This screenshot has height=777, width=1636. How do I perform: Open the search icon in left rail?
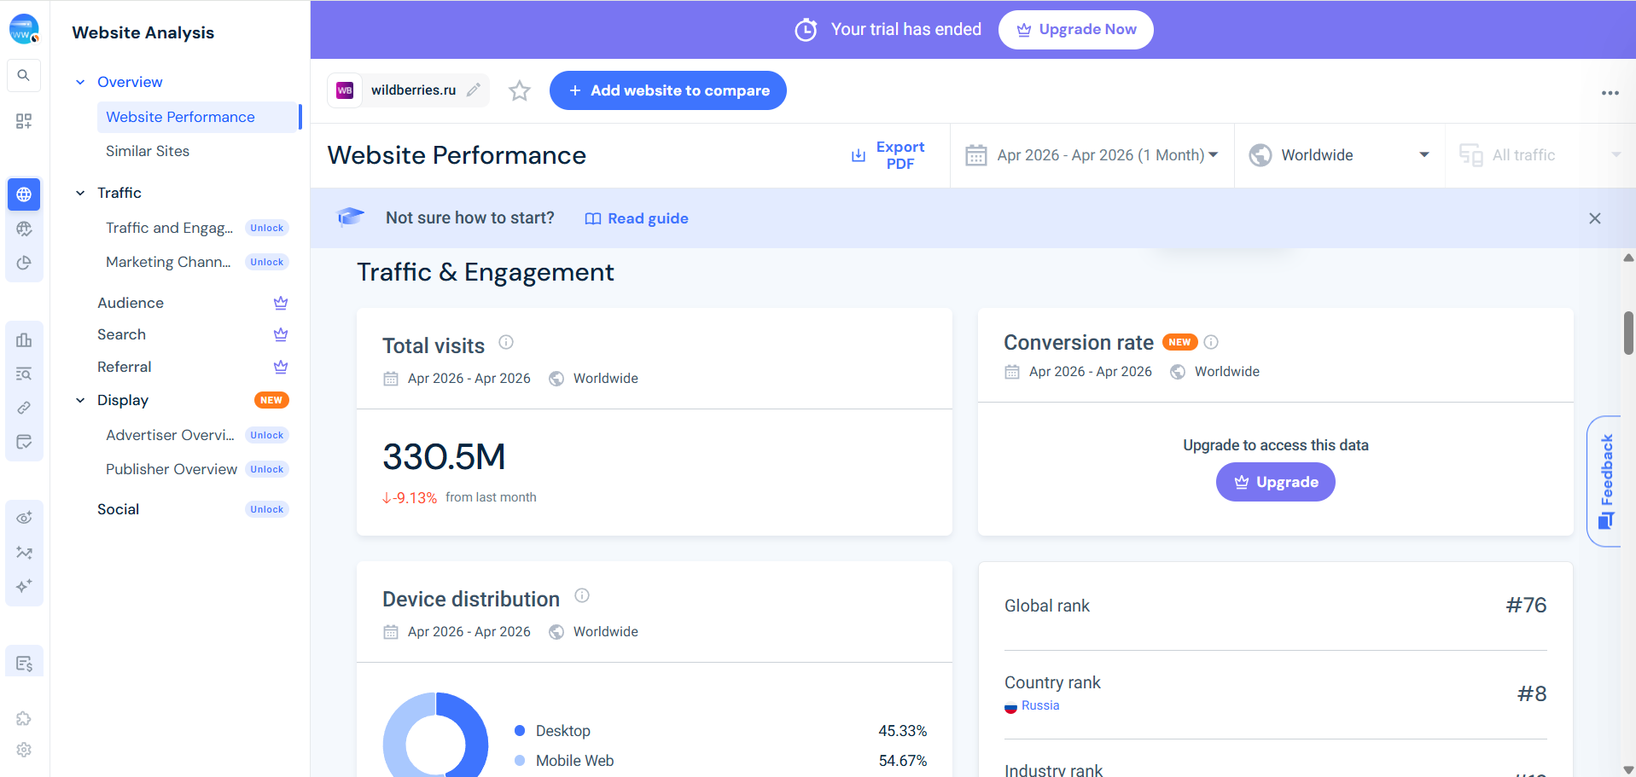click(x=24, y=75)
